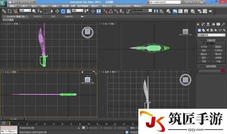
Task: Create a 管状体 tube primitive
Action: point(218,54)
